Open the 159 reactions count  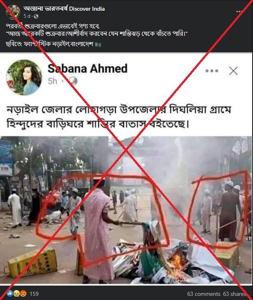34,294
